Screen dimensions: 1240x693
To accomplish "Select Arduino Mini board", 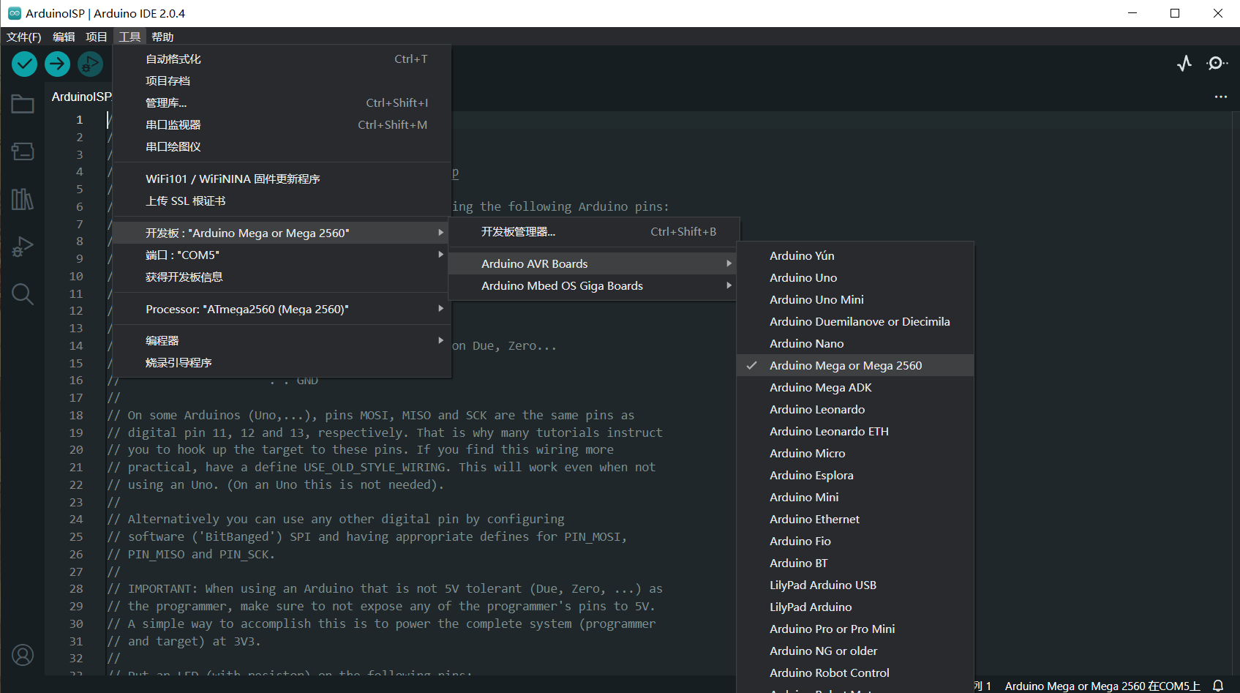I will pos(855,497).
